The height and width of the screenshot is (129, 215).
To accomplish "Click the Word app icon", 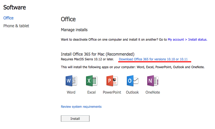I will tap(71, 81).
